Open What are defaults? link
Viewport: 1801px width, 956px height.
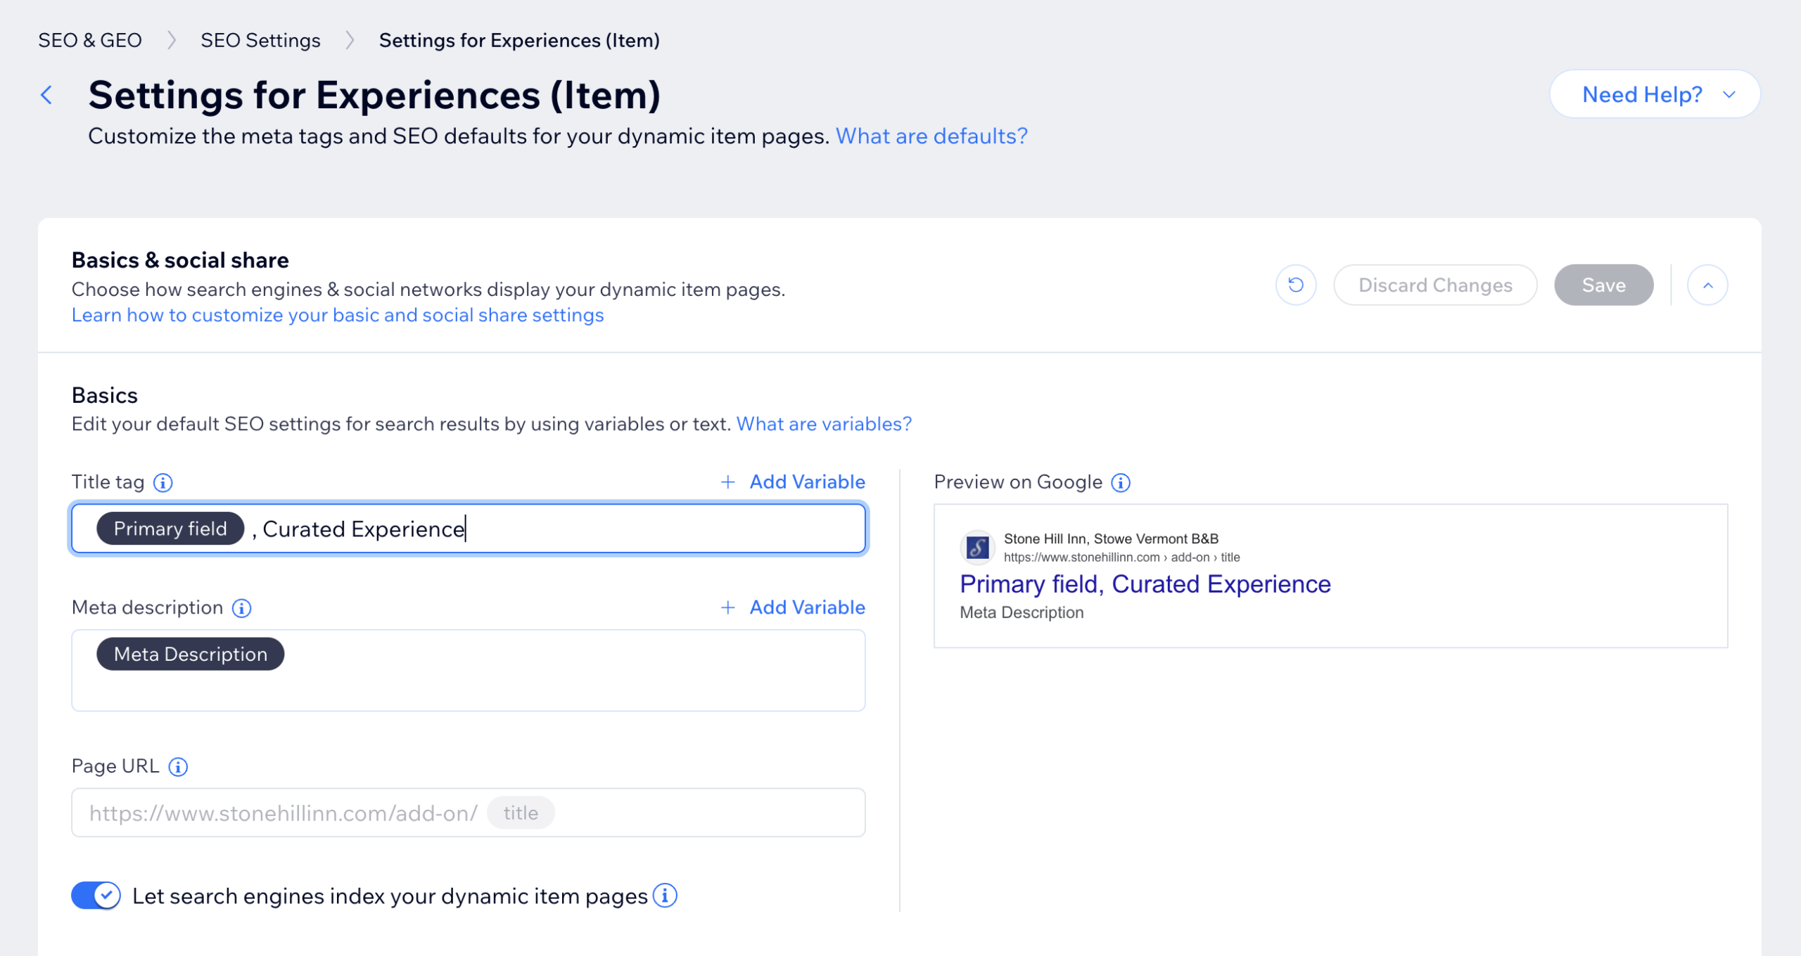[931, 136]
